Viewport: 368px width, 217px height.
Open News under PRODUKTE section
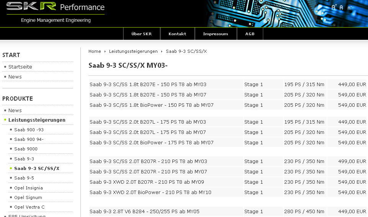click(15, 110)
